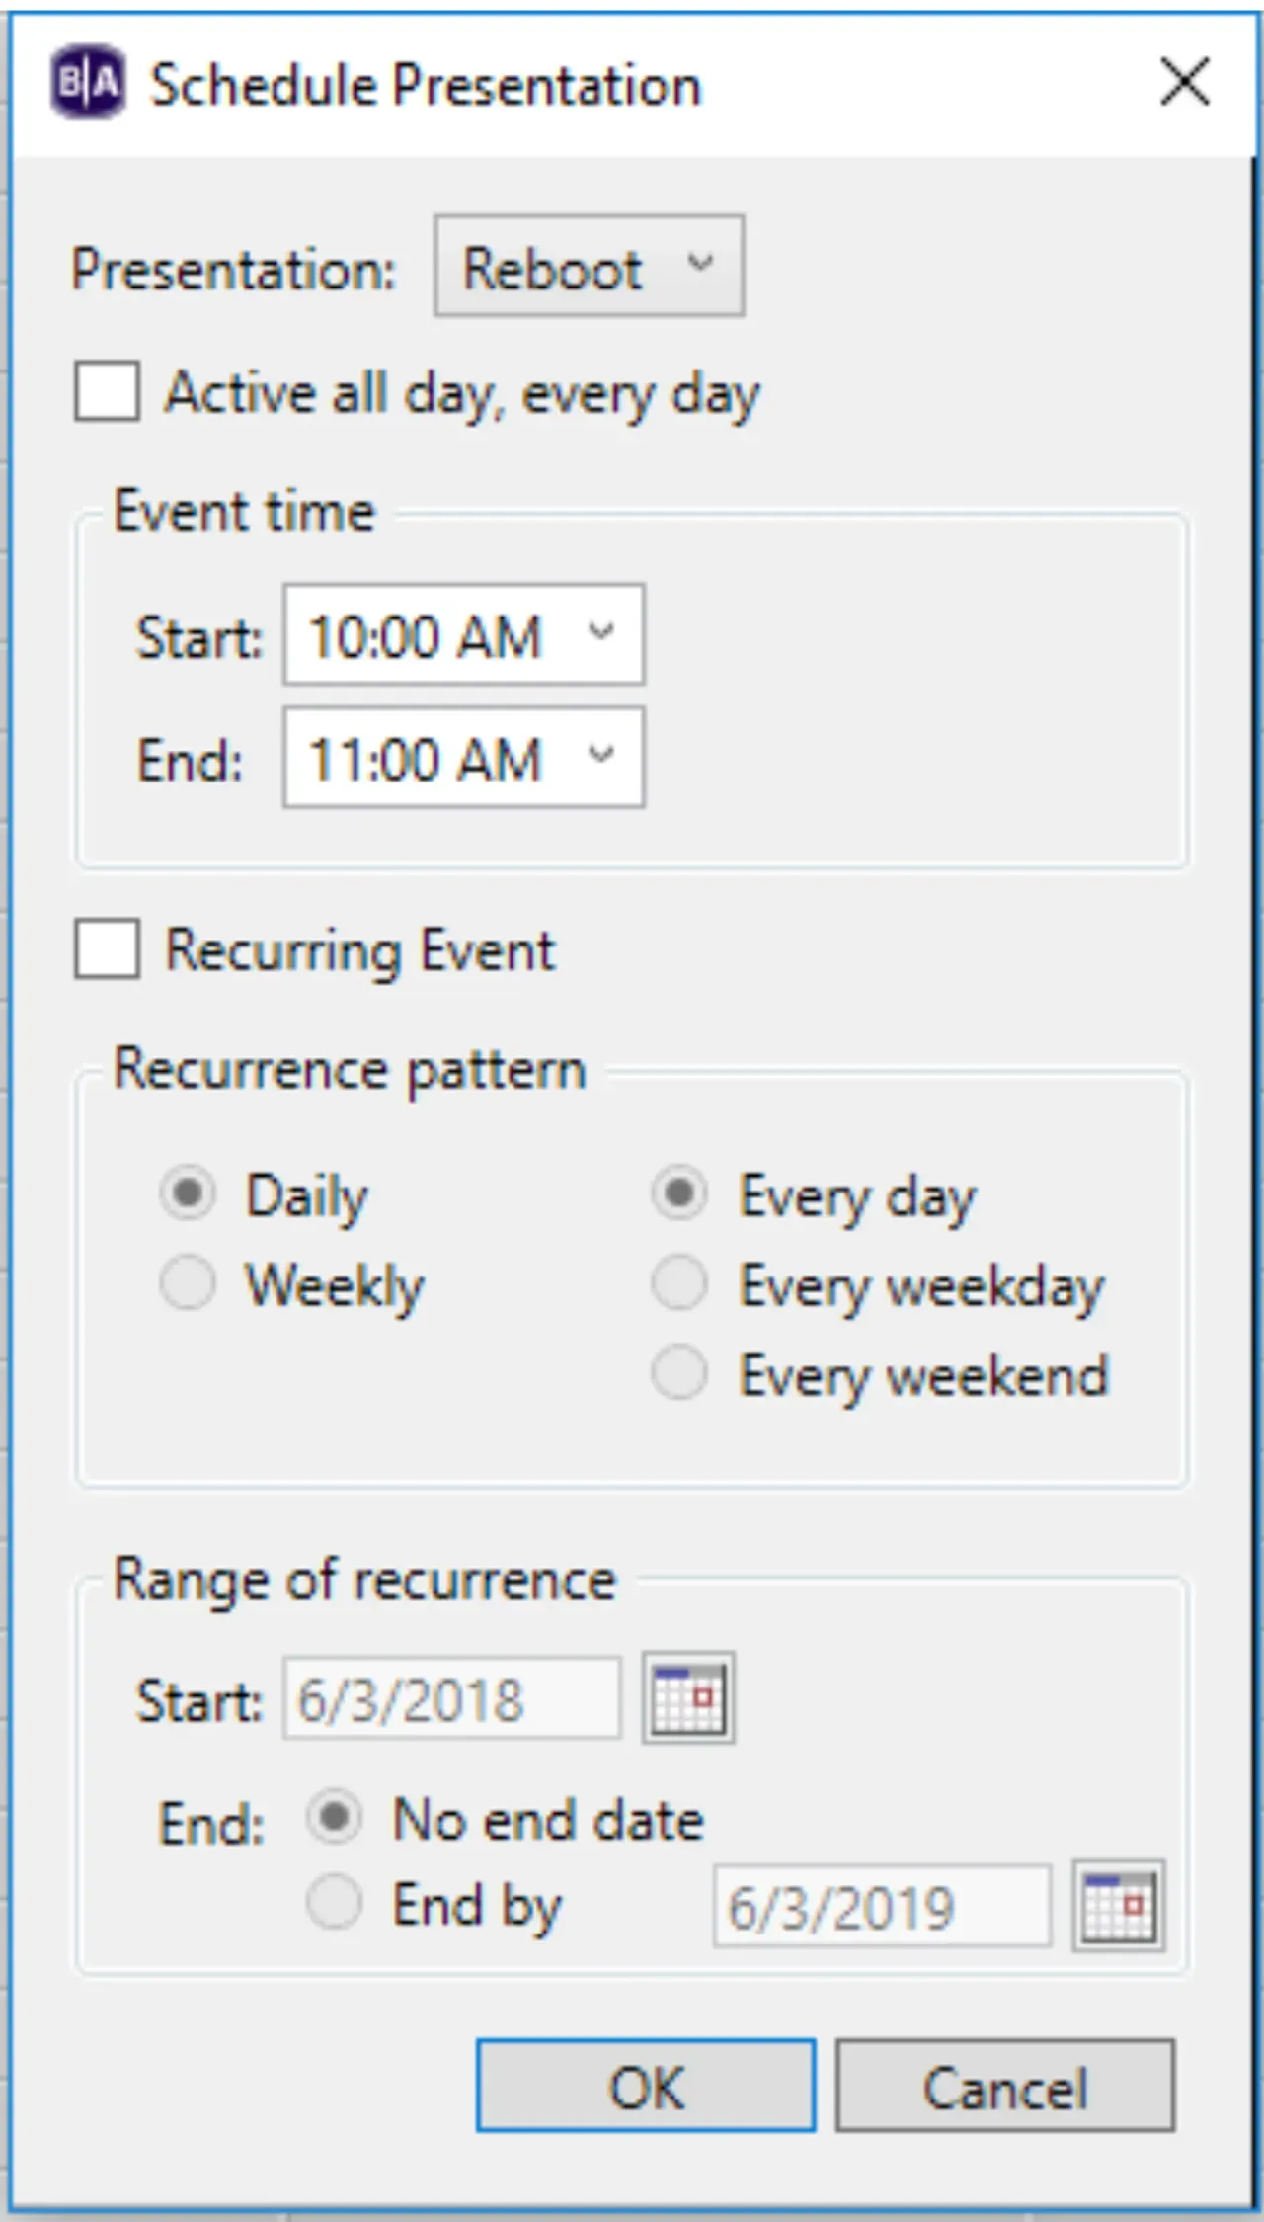Viewport: 1264px width, 2222px height.
Task: Click the recurrence start date field 6/3/2018
Action: click(452, 1698)
